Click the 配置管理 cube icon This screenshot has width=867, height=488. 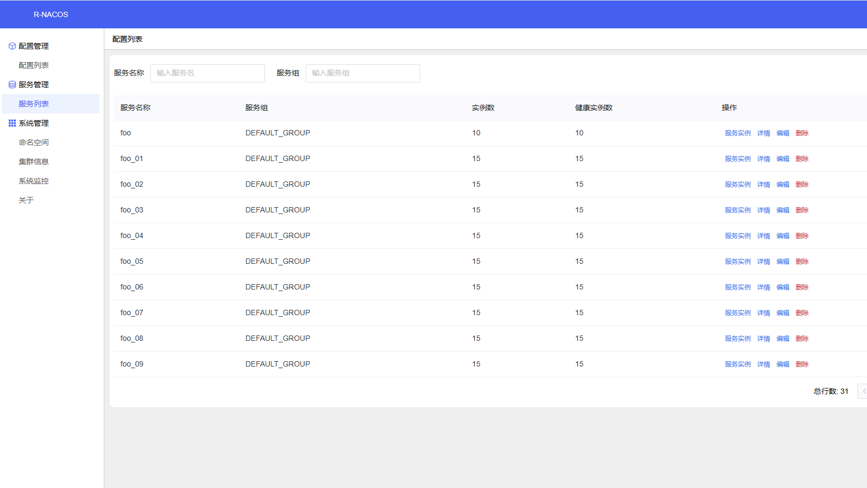12,46
